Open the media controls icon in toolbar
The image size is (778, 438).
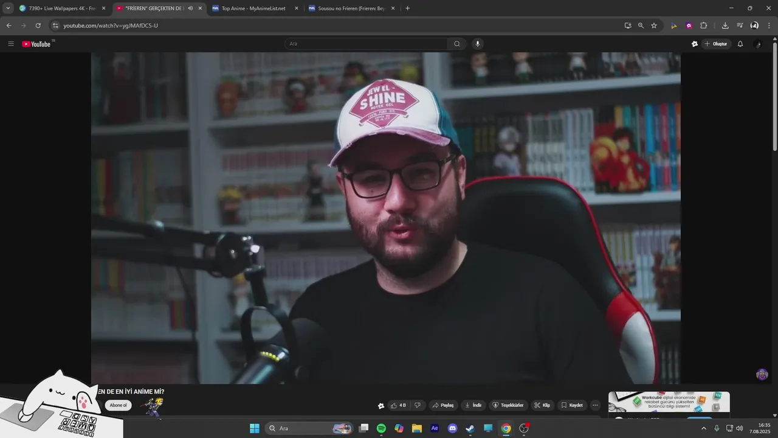[740, 26]
